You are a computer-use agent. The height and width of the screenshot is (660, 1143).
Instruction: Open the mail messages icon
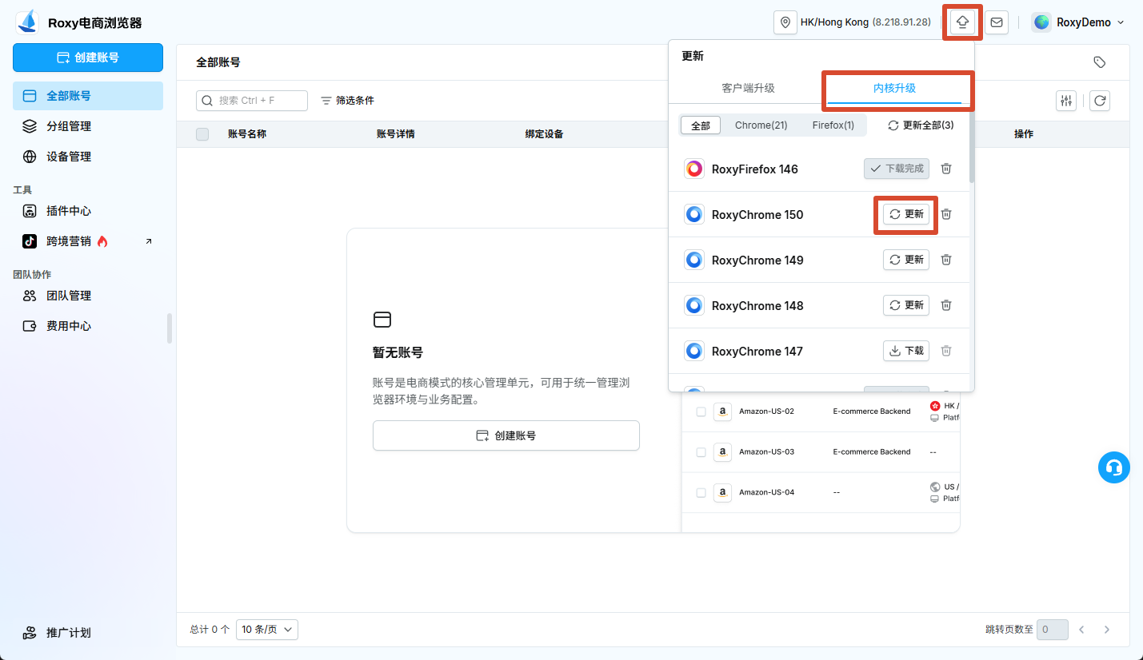[997, 22]
